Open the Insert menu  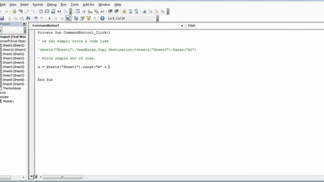pyautogui.click(x=24, y=5)
